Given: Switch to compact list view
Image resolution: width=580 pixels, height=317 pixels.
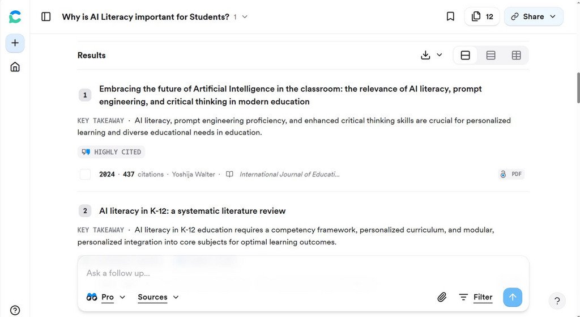Looking at the screenshot, I should (491, 55).
